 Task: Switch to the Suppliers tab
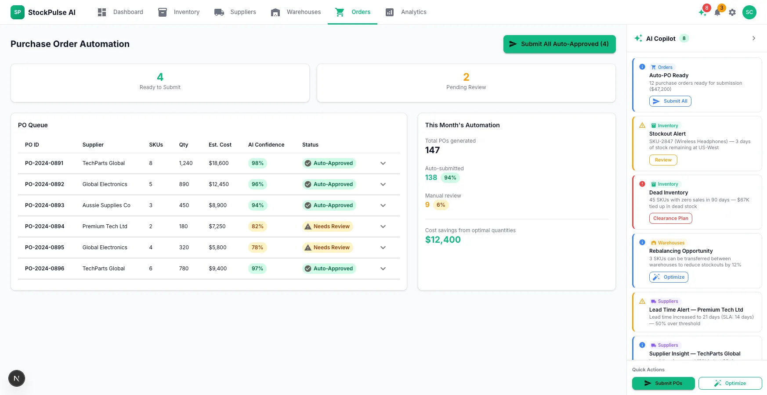(x=235, y=12)
